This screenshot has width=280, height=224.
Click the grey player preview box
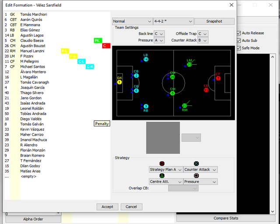point(163,138)
